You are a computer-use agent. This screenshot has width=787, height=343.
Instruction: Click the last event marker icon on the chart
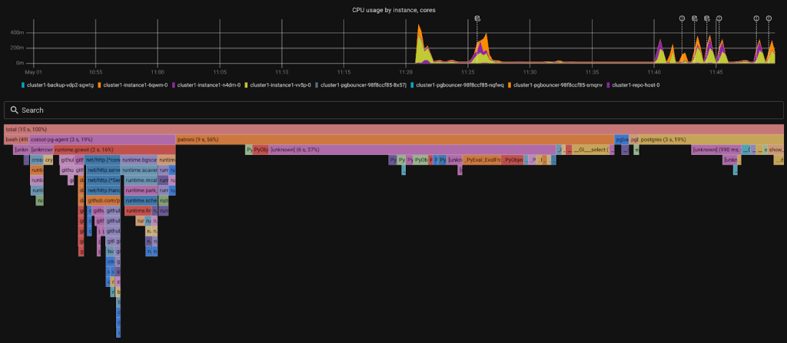pyautogui.click(x=769, y=18)
